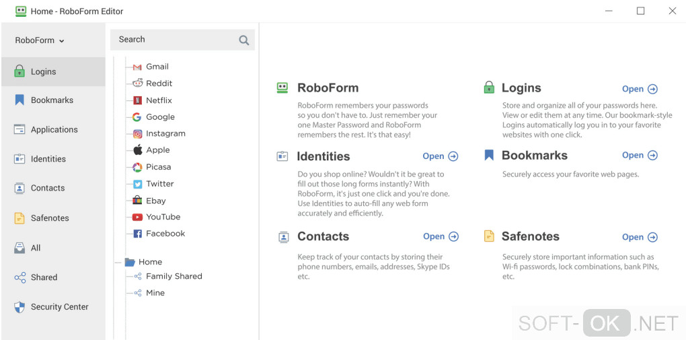This screenshot has width=686, height=340.
Task: Click Open beside Safenotes heading
Action: [x=640, y=237]
